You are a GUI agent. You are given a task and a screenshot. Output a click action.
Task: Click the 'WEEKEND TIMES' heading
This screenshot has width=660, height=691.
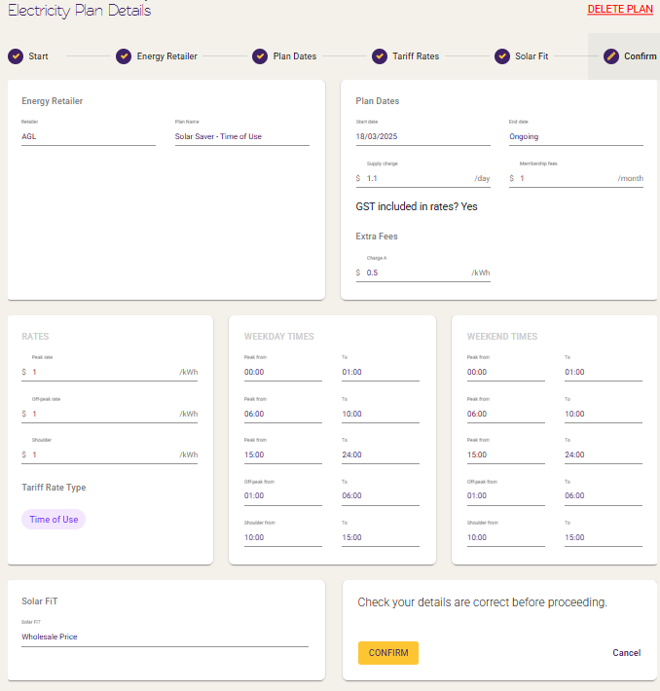coord(502,337)
